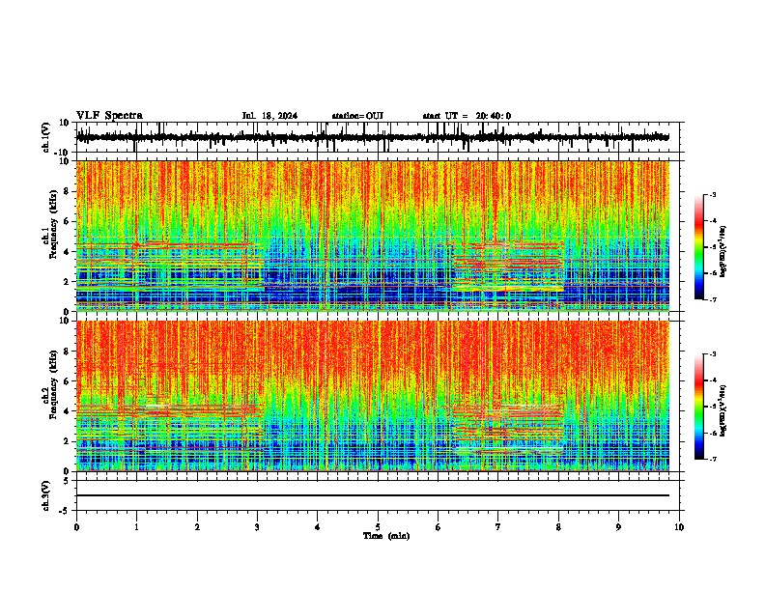Click time axis tick label 3
Image resolution: width=765 pixels, height=591 pixels.
pos(257,527)
